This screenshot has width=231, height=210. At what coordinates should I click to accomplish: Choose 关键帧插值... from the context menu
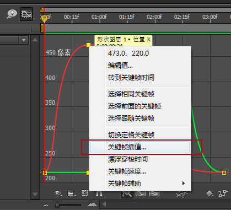[x=140, y=147]
